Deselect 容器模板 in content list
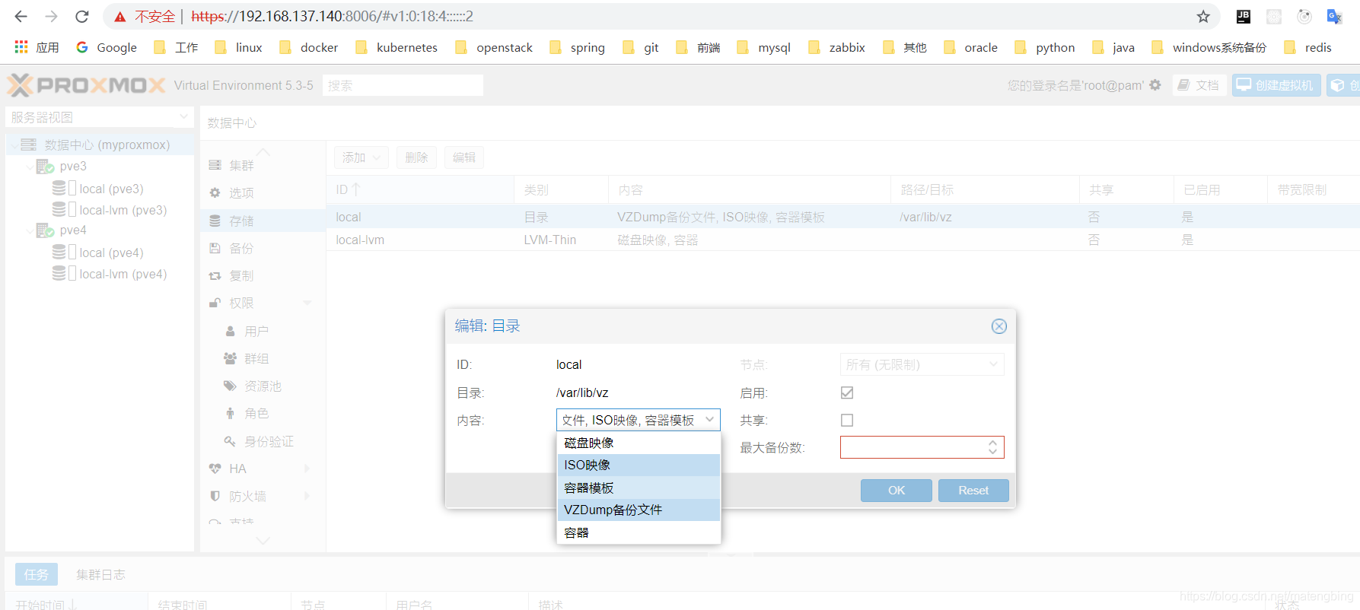 pos(639,488)
